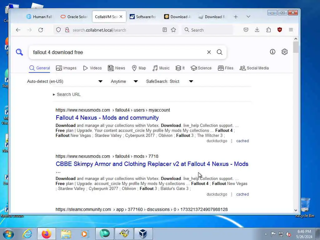Click the blue SearXNG magnifier logo

pos(19,52)
